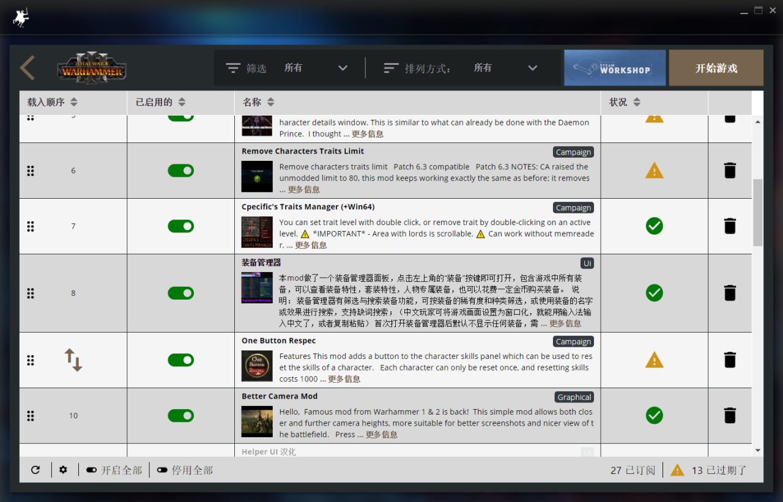Click the drag handle of One Button Respec
This screenshot has width=783, height=502.
point(31,360)
